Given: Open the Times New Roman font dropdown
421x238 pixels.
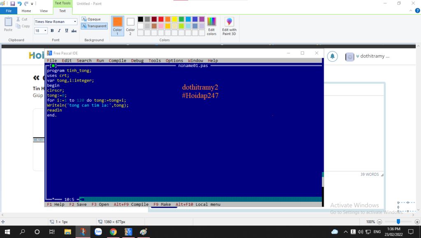Looking at the screenshot, I should 75,21.
